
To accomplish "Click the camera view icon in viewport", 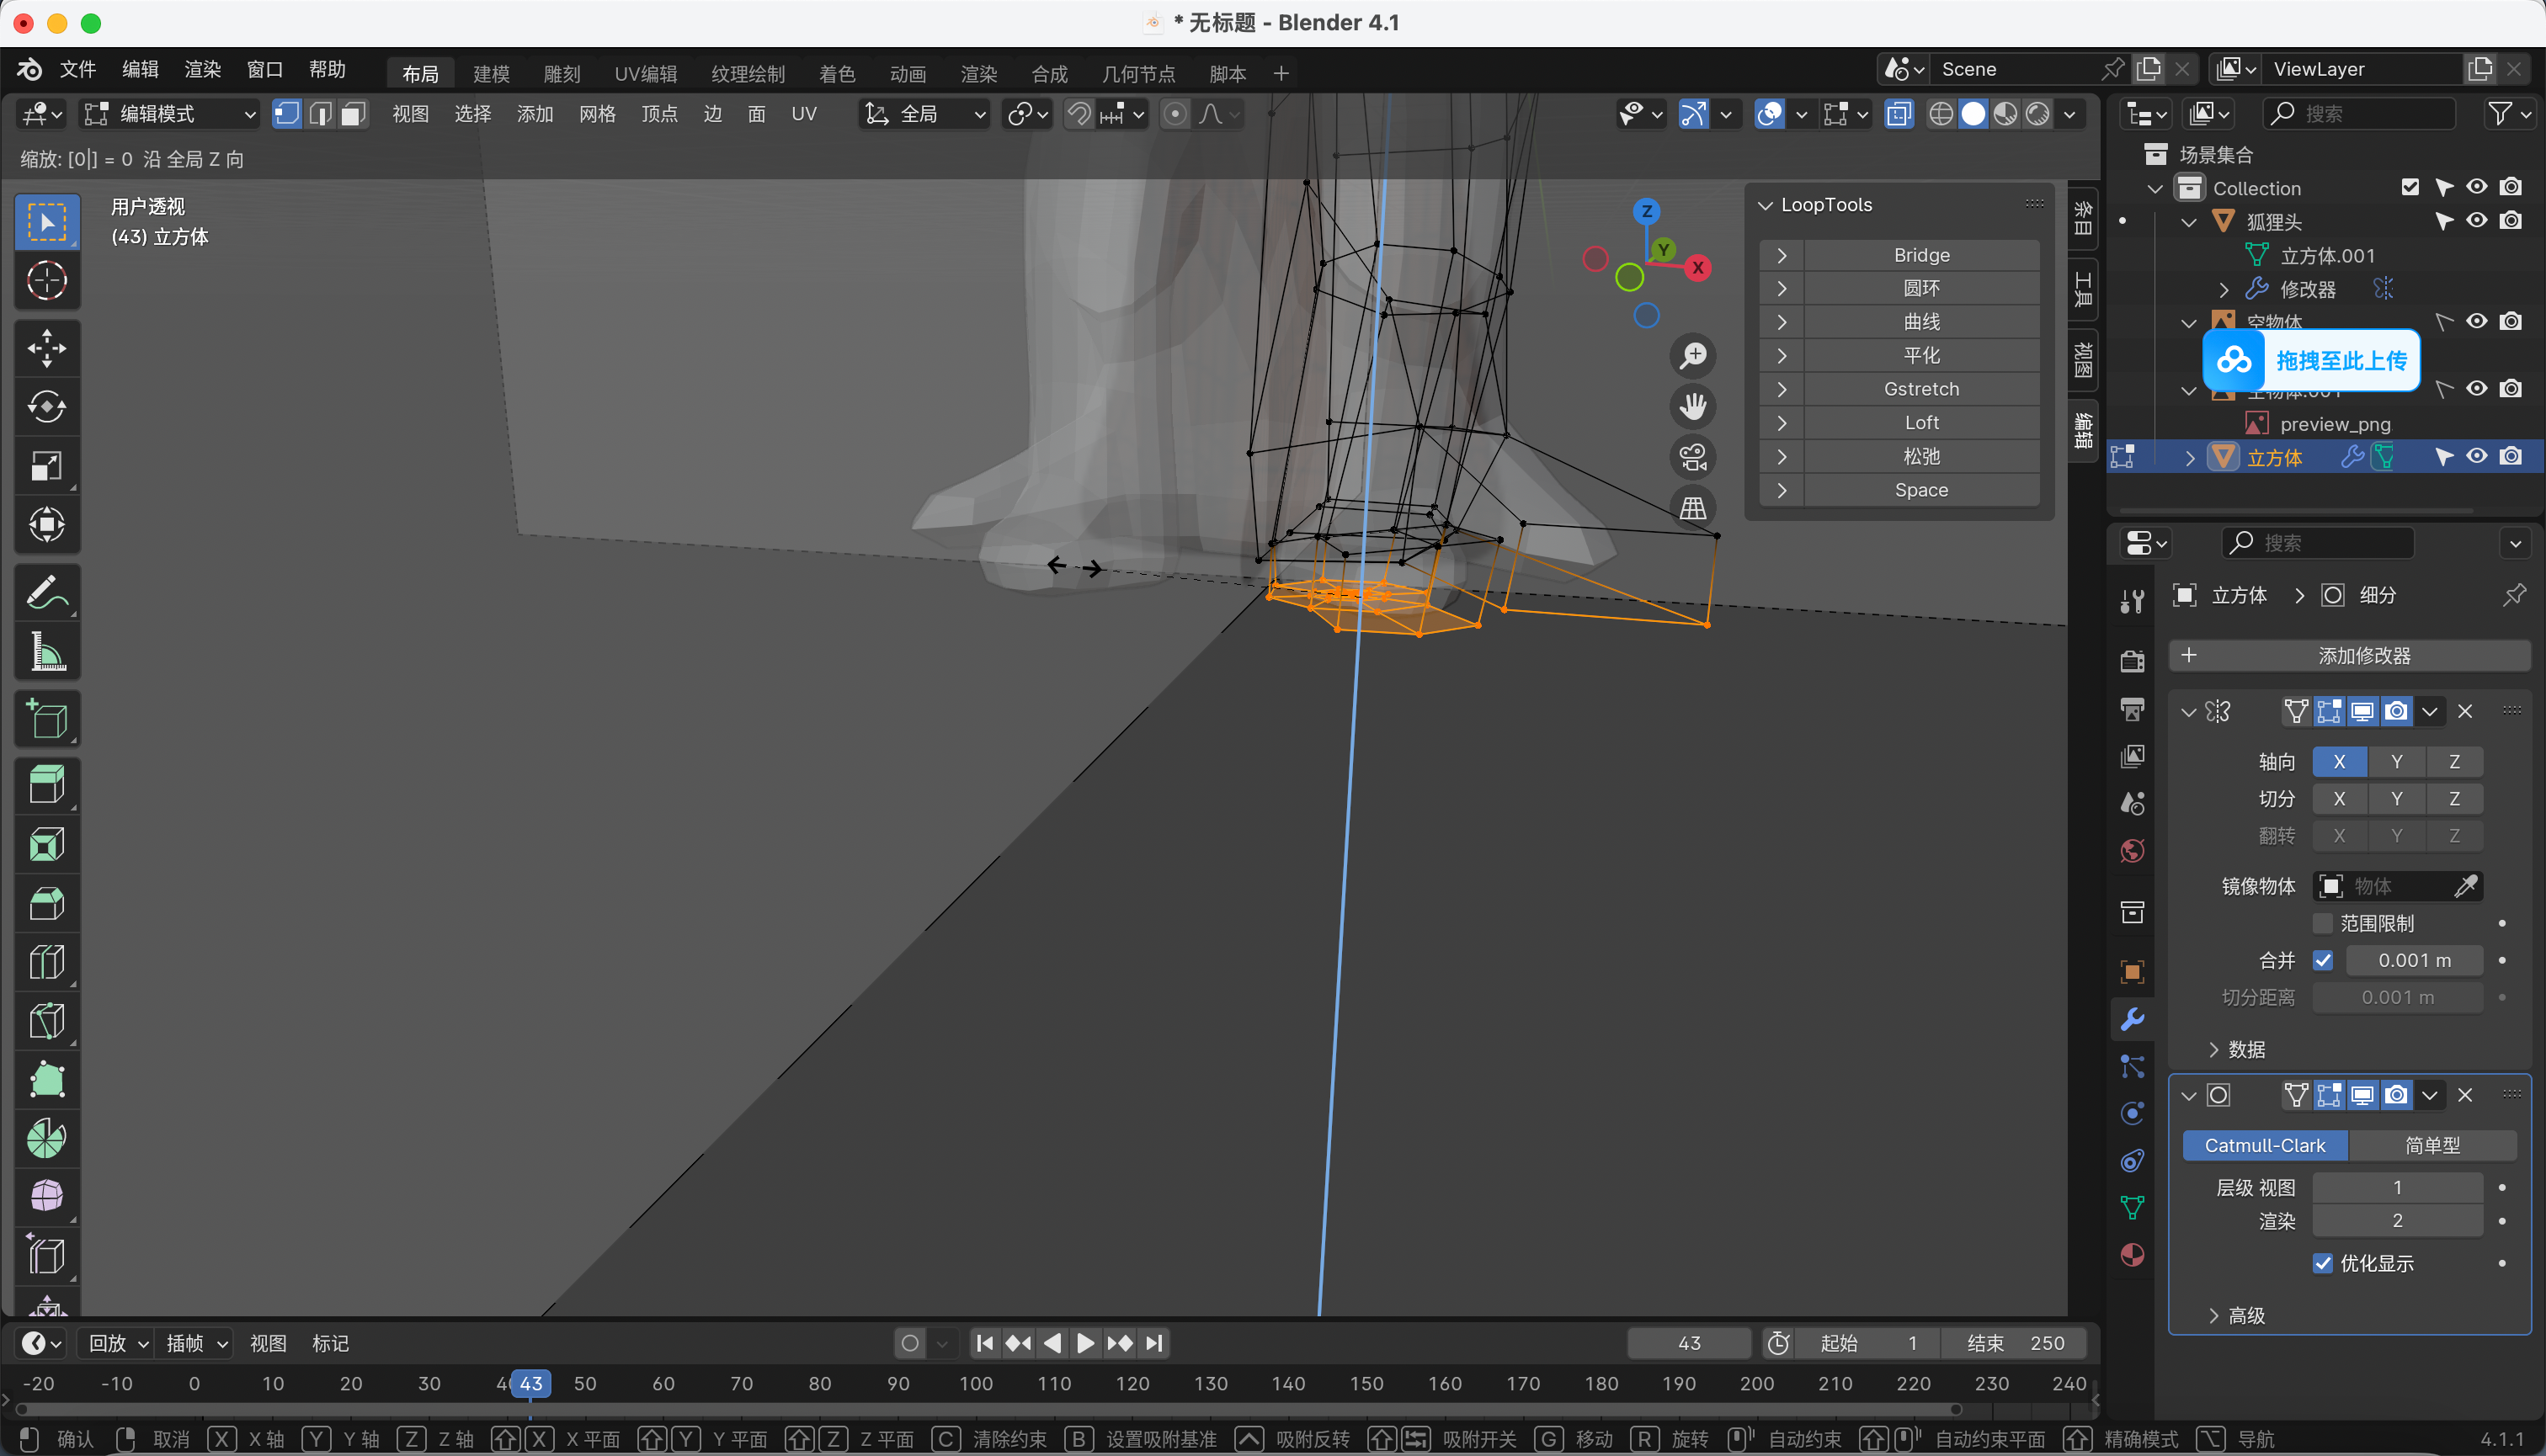I will pos(1692,458).
